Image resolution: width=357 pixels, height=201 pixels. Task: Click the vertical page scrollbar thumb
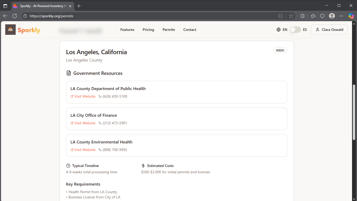tap(354, 113)
